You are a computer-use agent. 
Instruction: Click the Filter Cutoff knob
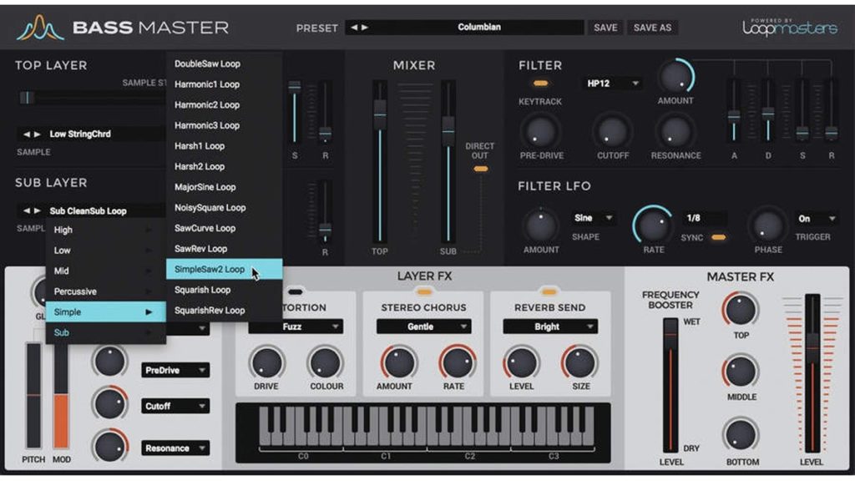612,130
